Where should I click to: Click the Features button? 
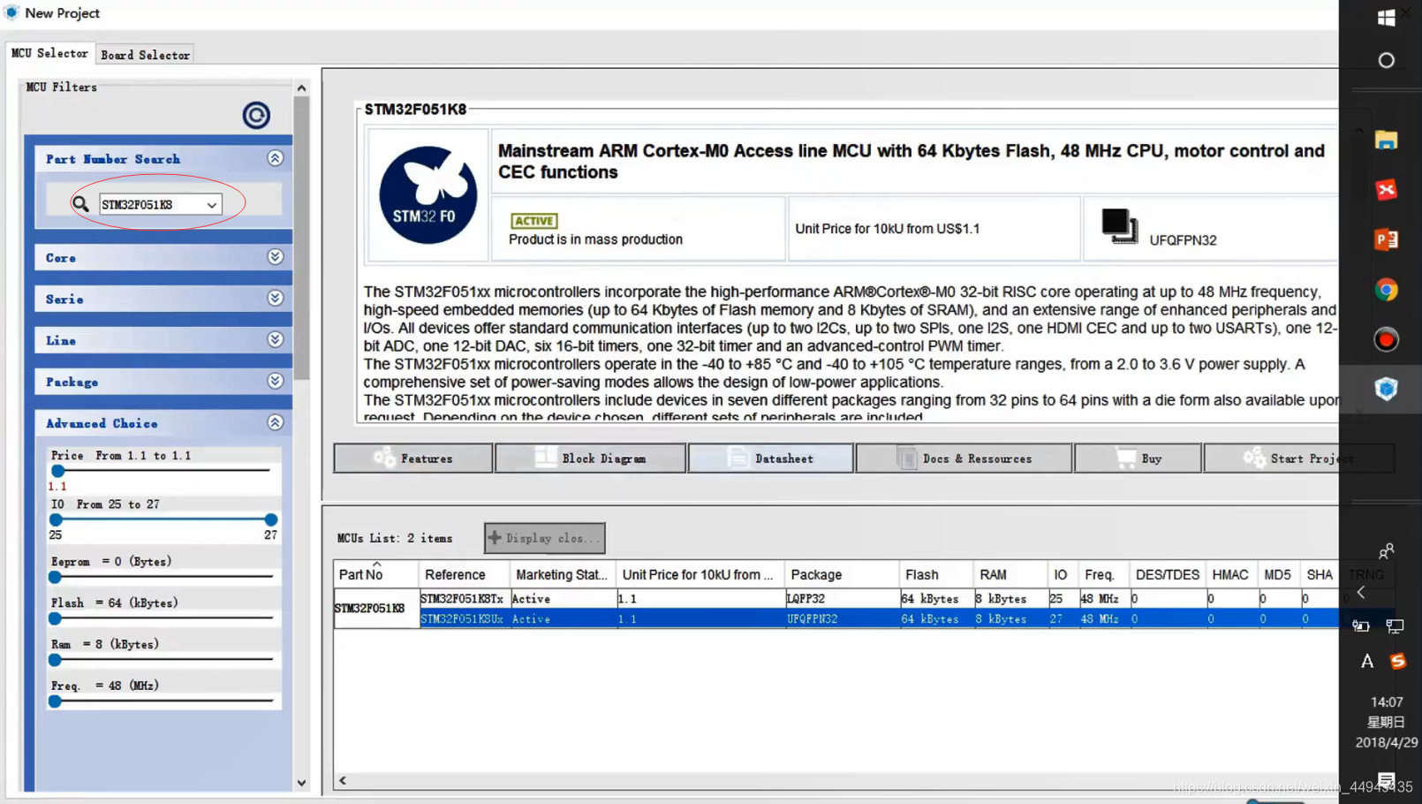coord(413,459)
